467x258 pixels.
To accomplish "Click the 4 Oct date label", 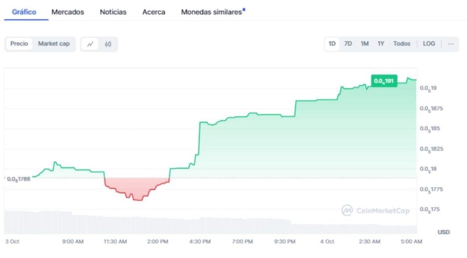I will (x=327, y=241).
